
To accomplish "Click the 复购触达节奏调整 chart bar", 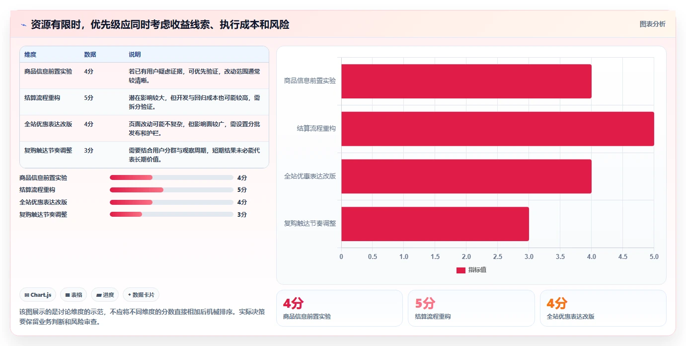I will click(x=435, y=224).
